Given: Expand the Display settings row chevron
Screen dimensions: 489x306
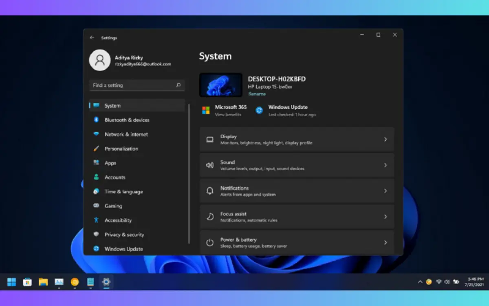Looking at the screenshot, I should point(385,139).
